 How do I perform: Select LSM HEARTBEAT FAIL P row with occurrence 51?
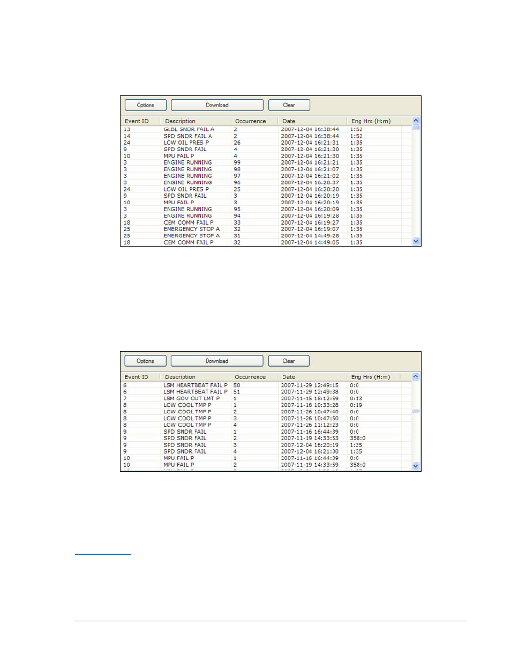click(267, 392)
